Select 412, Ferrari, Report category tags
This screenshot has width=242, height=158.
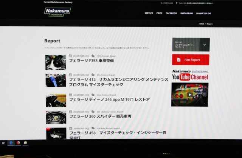tap(106, 75)
